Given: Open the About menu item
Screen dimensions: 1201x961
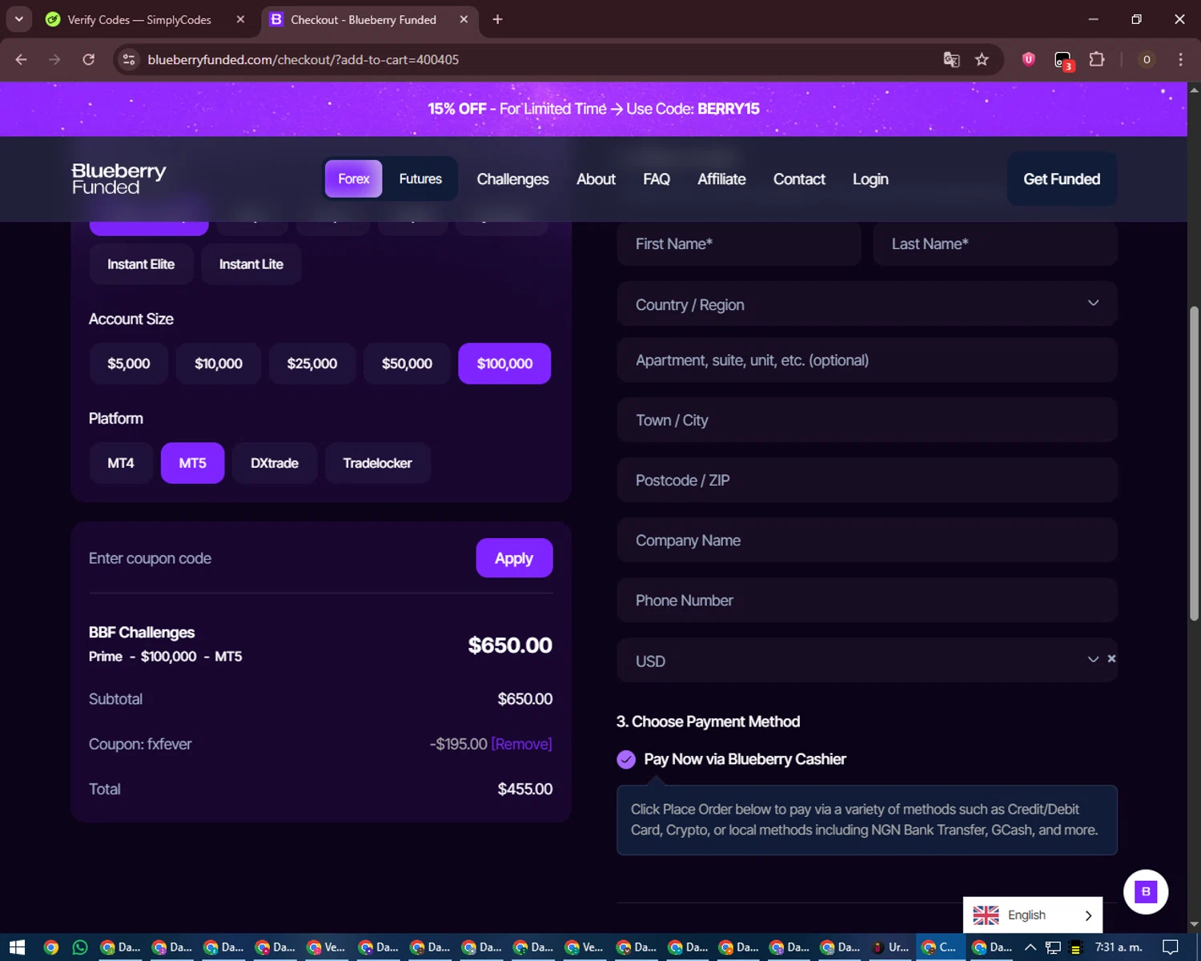Looking at the screenshot, I should click(596, 179).
